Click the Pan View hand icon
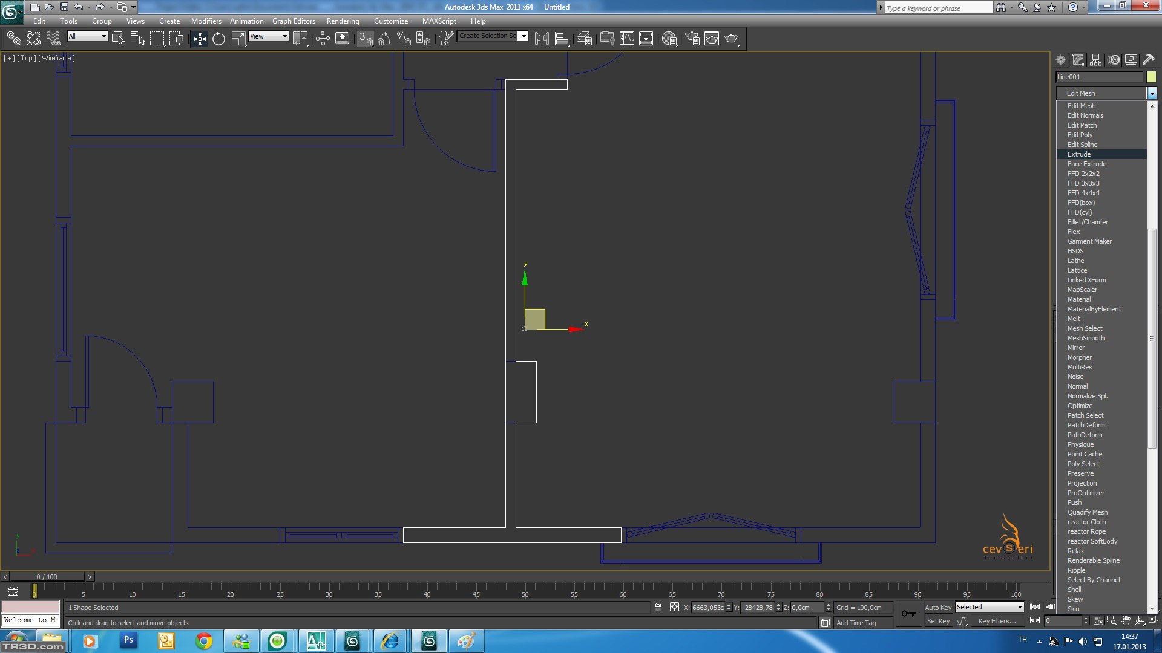The width and height of the screenshot is (1162, 653). tap(1125, 621)
